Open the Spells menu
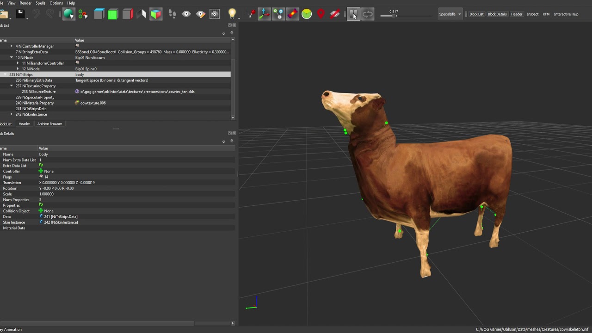 pyautogui.click(x=41, y=3)
